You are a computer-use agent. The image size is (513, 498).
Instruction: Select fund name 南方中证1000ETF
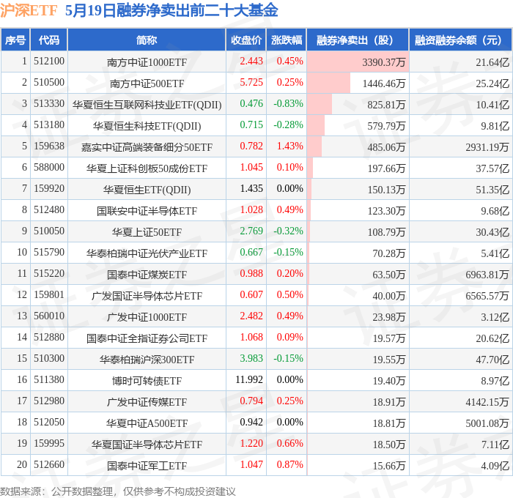147,62
